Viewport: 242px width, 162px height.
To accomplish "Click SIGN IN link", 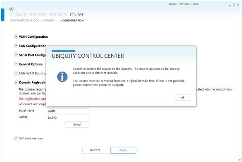I will [x=172, y=4].
